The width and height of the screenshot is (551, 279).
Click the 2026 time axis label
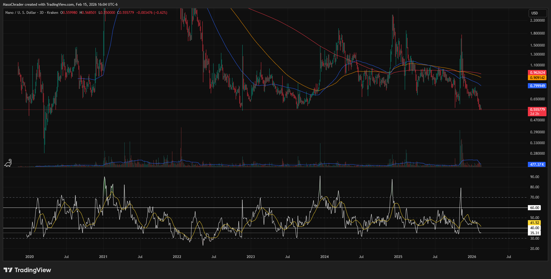472,257
